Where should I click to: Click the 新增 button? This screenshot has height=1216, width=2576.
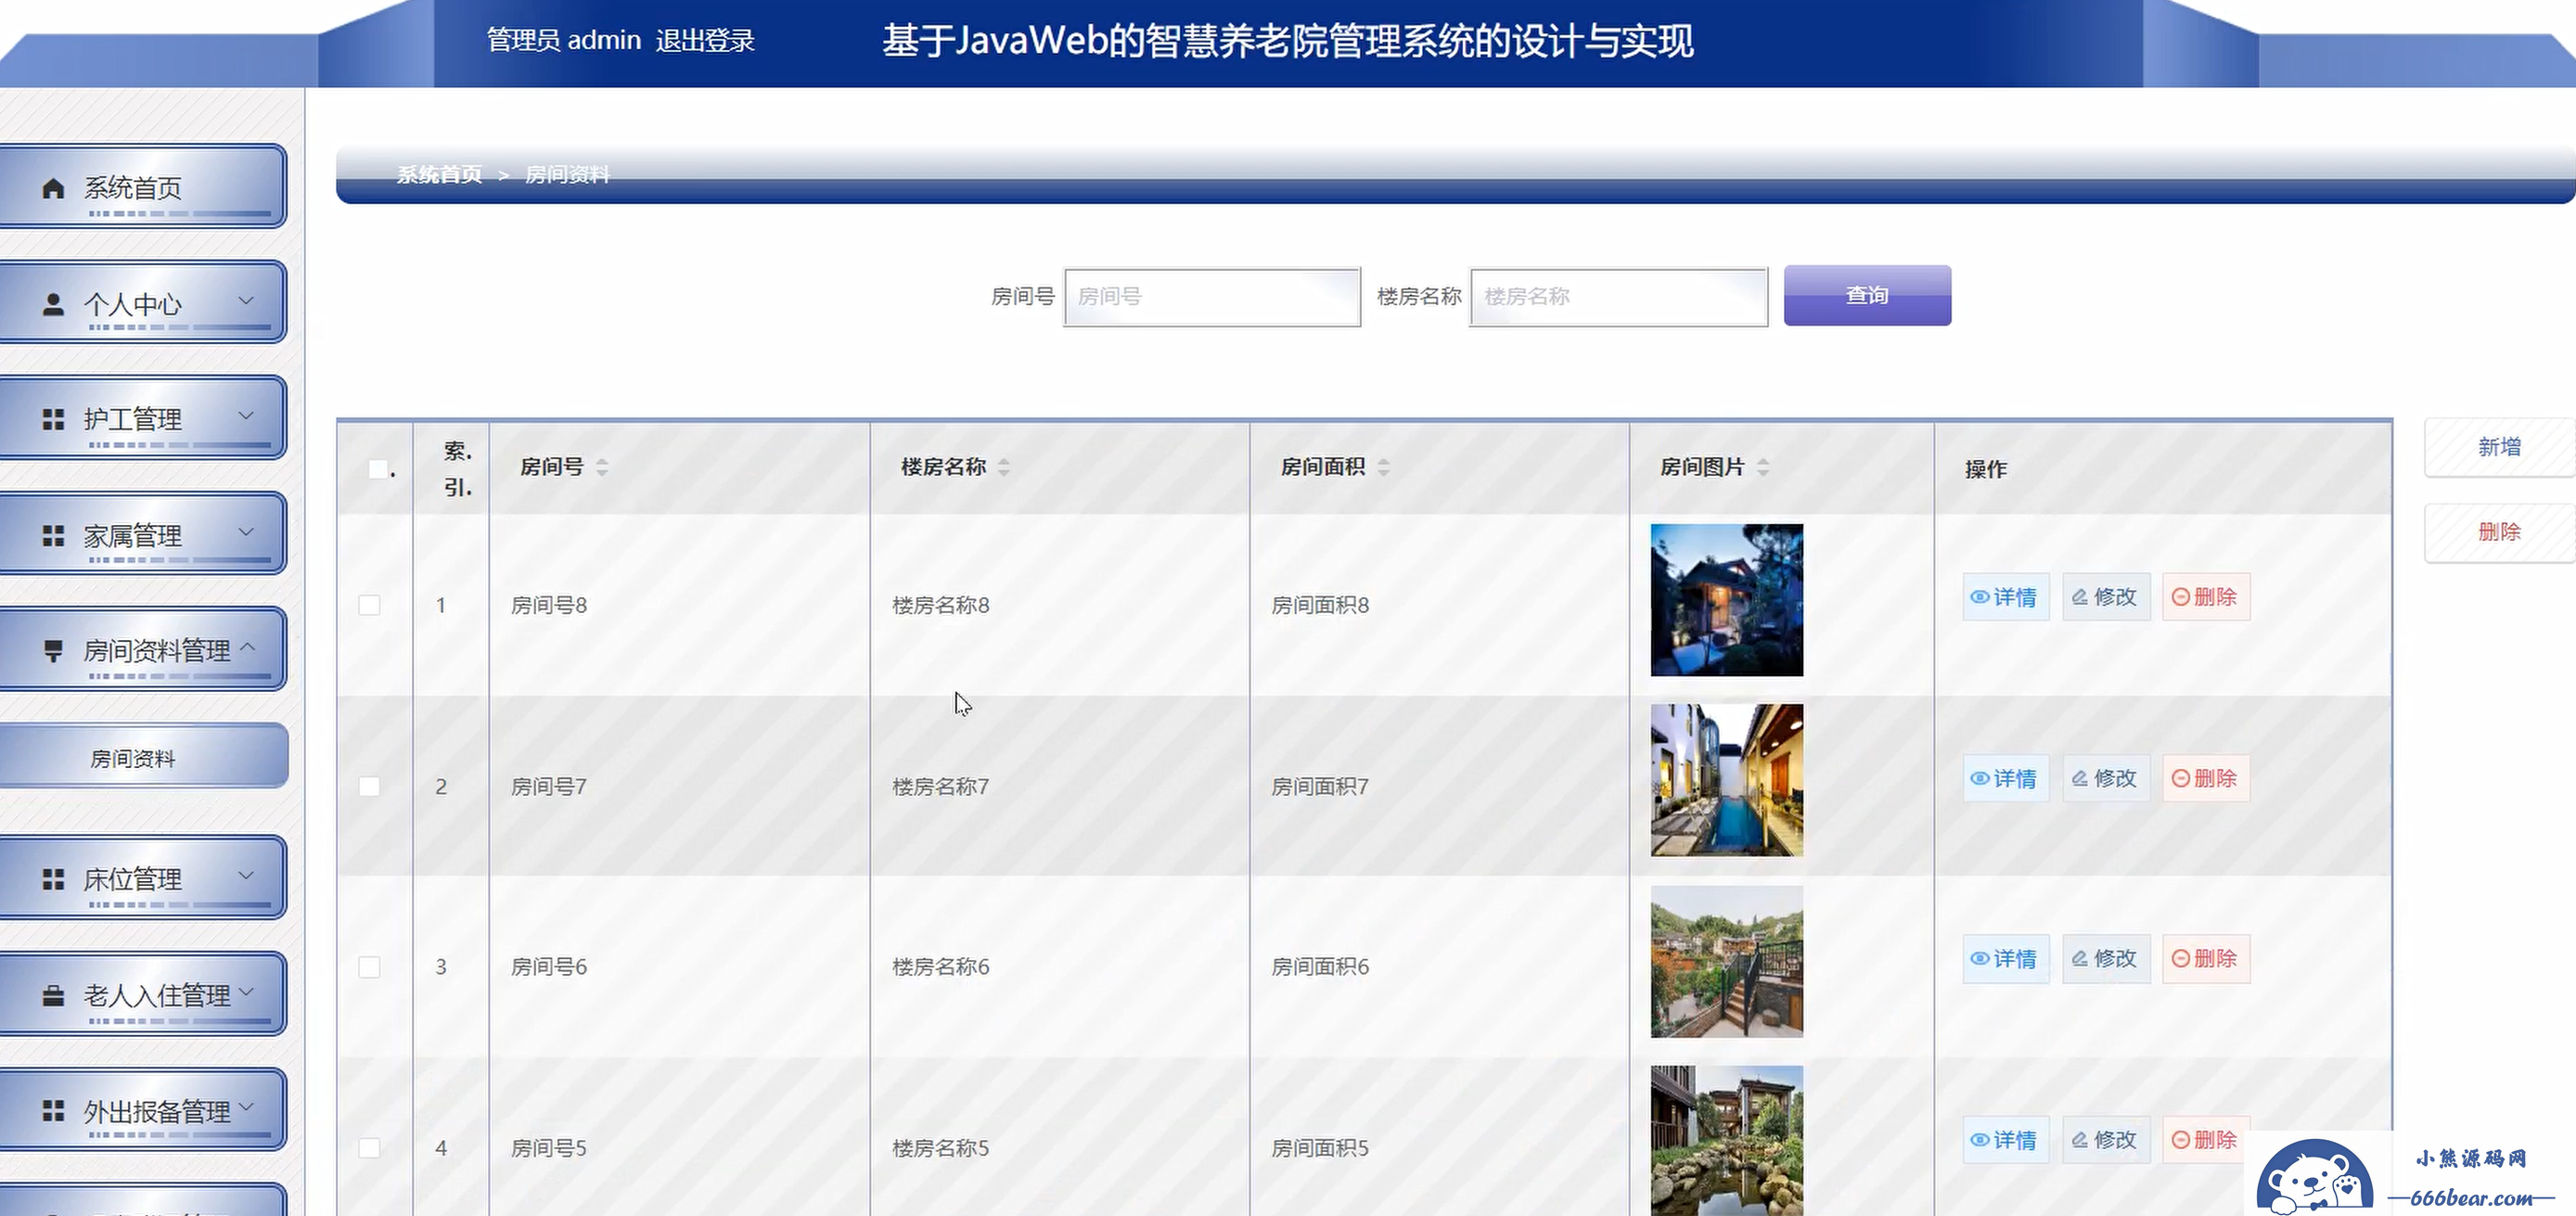[2499, 447]
